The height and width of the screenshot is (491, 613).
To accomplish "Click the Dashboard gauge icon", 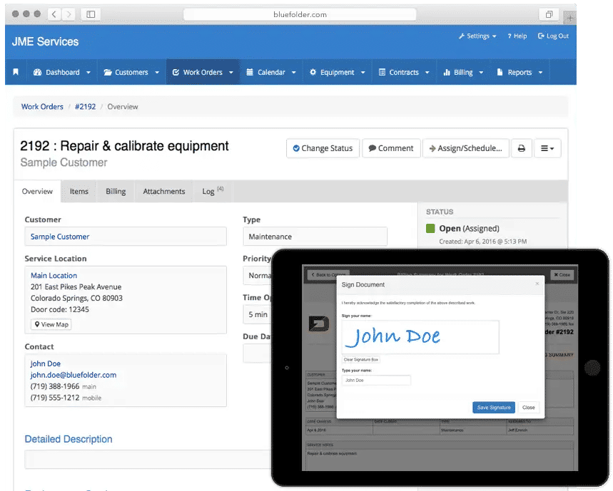I will point(38,72).
